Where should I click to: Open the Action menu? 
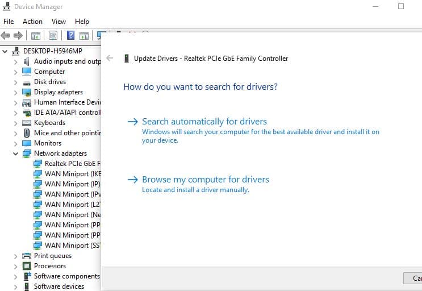tap(32, 21)
